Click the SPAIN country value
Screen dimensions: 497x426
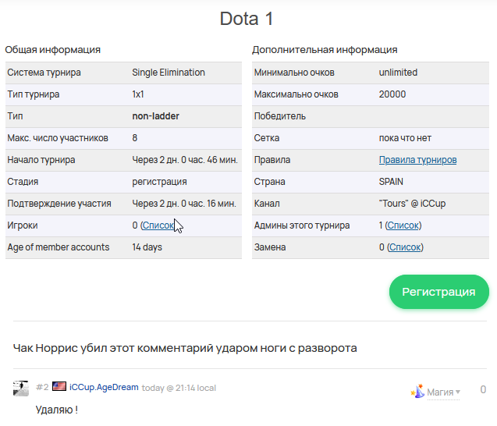click(x=392, y=182)
